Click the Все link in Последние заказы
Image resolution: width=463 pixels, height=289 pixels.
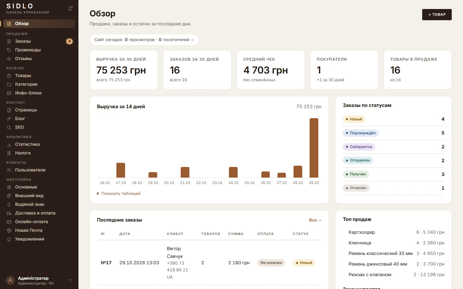point(315,220)
